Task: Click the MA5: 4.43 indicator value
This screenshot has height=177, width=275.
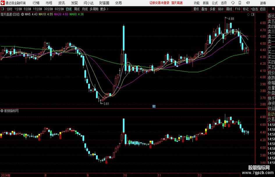Action: pos(31,14)
